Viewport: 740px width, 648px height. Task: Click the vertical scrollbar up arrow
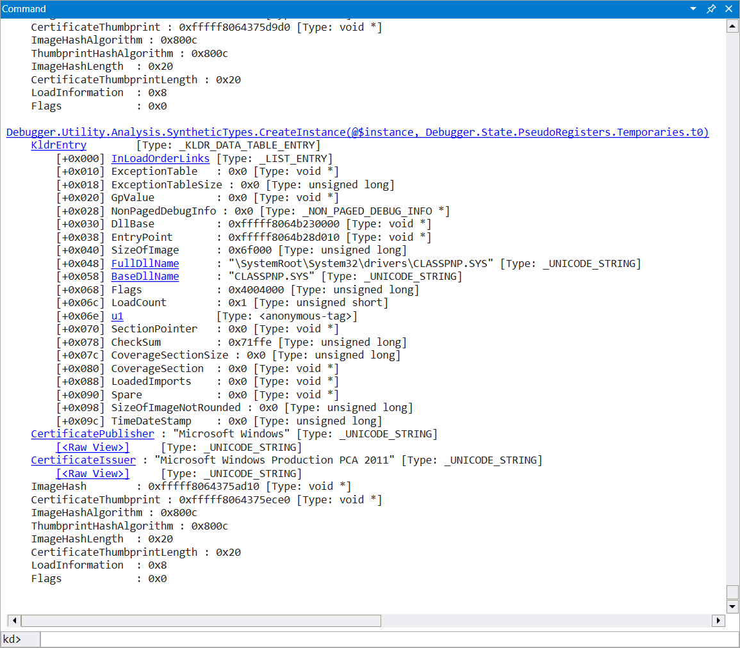click(732, 26)
